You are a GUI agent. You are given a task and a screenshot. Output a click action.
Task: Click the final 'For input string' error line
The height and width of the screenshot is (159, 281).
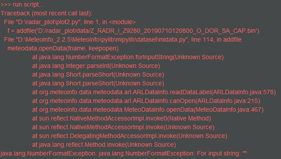[x=124, y=154]
